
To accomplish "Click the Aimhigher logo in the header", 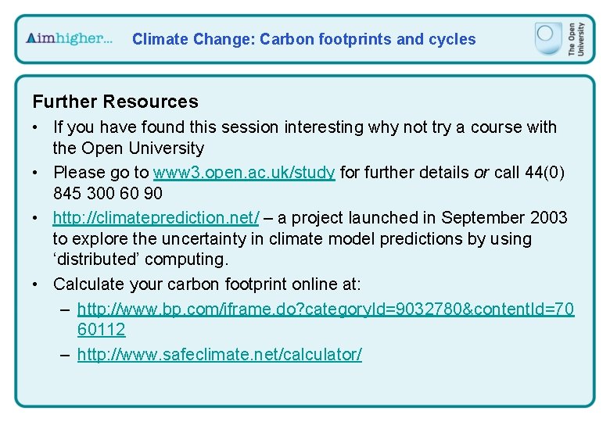I will point(69,38).
